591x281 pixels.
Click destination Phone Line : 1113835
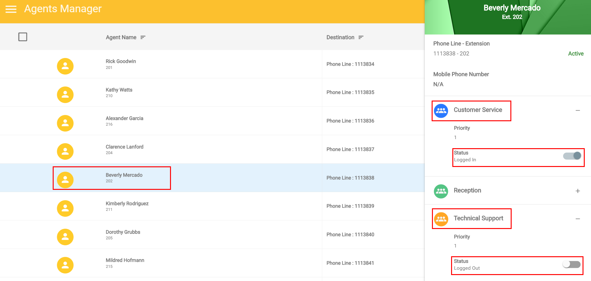pos(350,92)
